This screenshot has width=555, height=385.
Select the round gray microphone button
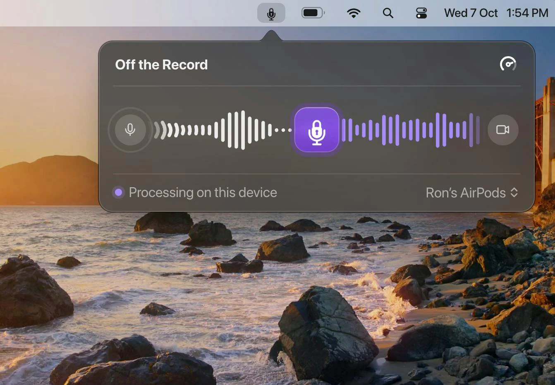[x=130, y=130]
